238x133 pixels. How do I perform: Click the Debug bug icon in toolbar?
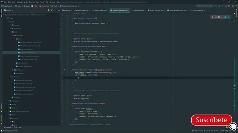(219, 6)
